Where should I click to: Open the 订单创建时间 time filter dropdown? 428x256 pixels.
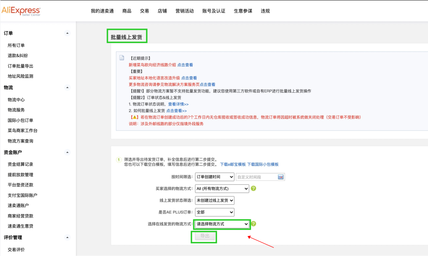215,177
